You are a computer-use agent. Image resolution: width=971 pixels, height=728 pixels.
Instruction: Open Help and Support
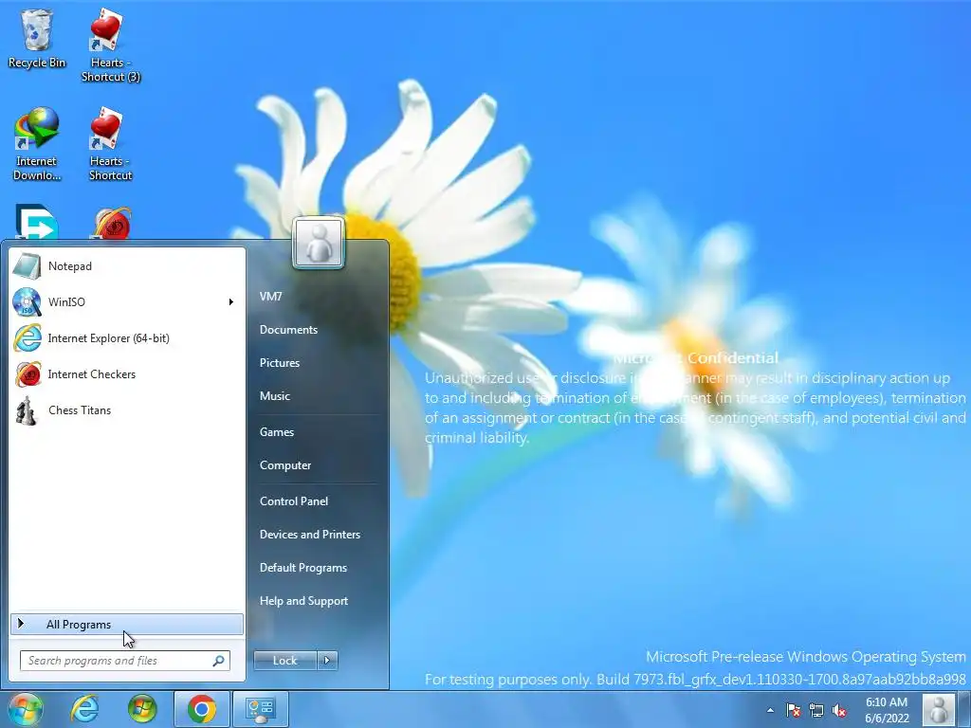click(303, 601)
